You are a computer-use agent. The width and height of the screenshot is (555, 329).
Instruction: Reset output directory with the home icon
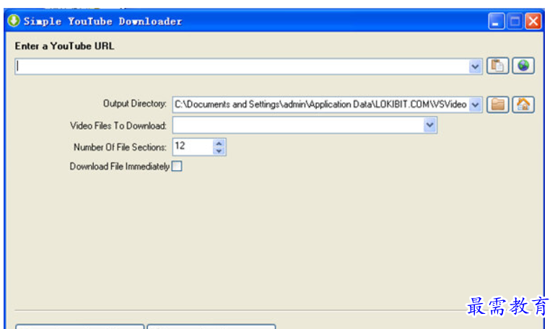523,105
